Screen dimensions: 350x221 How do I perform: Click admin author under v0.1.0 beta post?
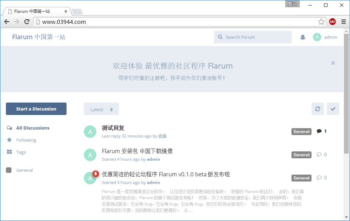click(x=154, y=183)
